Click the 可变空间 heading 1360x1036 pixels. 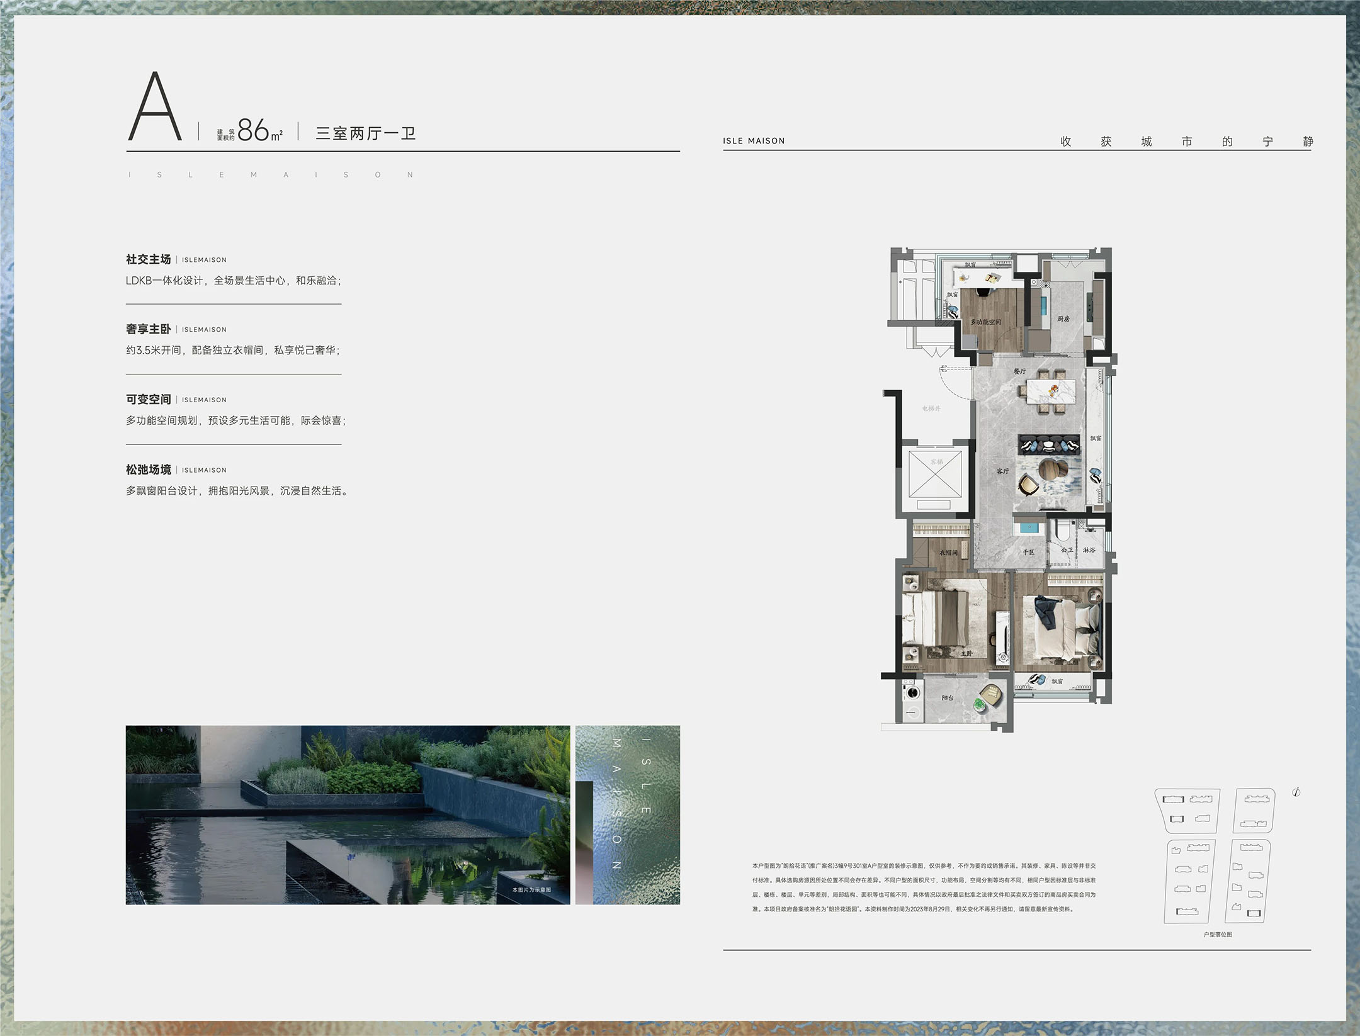click(x=149, y=399)
